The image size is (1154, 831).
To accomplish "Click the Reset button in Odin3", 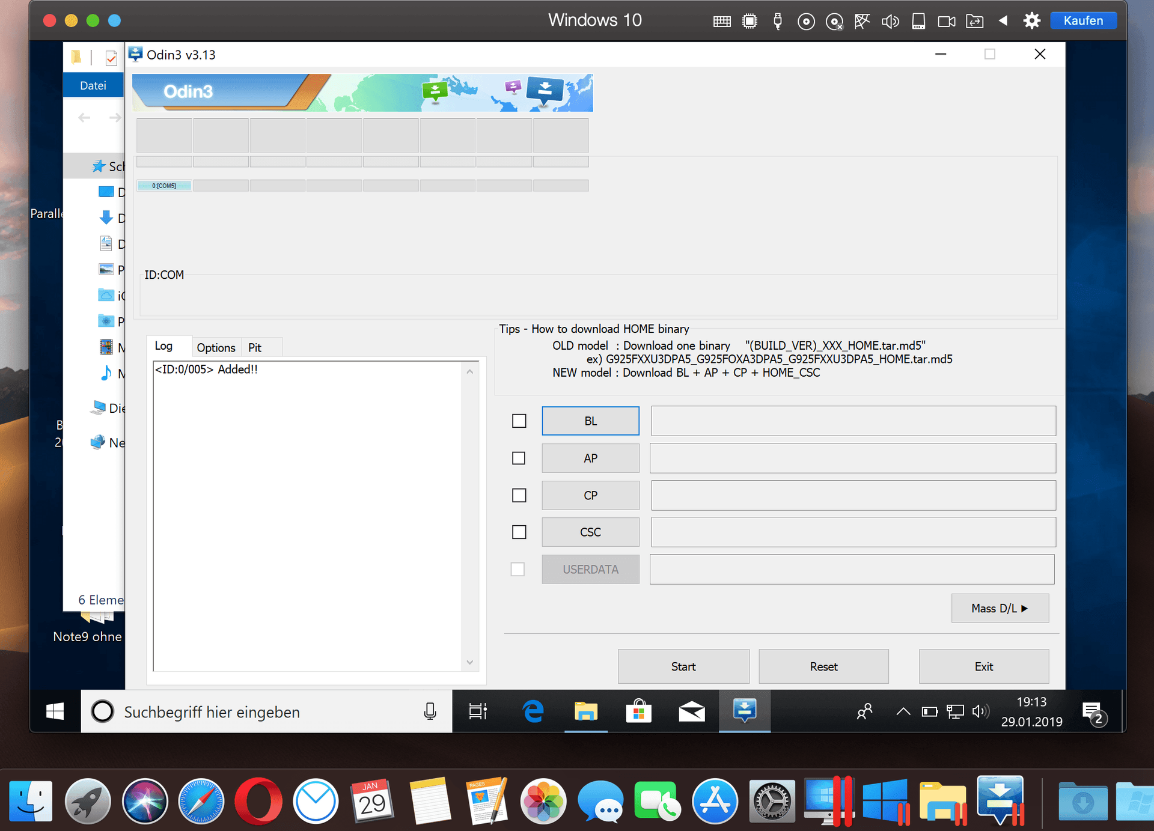I will click(823, 666).
